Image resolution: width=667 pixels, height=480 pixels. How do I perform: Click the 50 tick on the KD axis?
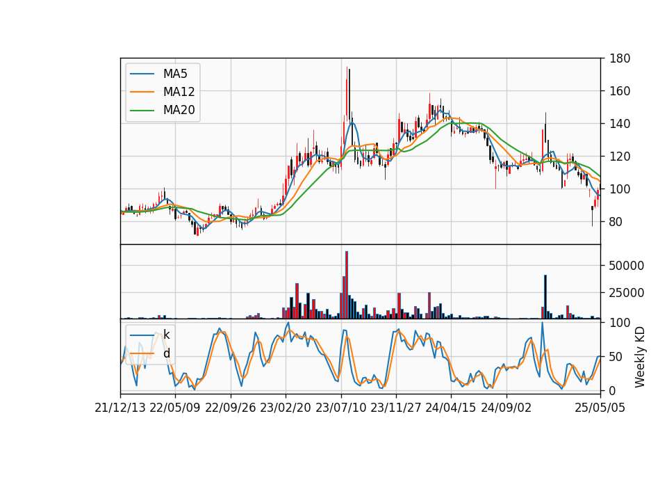point(616,356)
